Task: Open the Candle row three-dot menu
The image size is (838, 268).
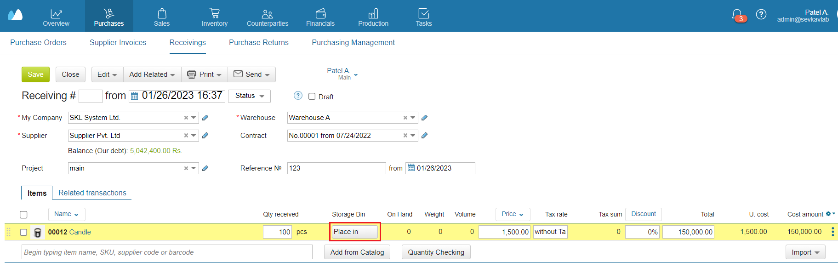Action: [832, 232]
